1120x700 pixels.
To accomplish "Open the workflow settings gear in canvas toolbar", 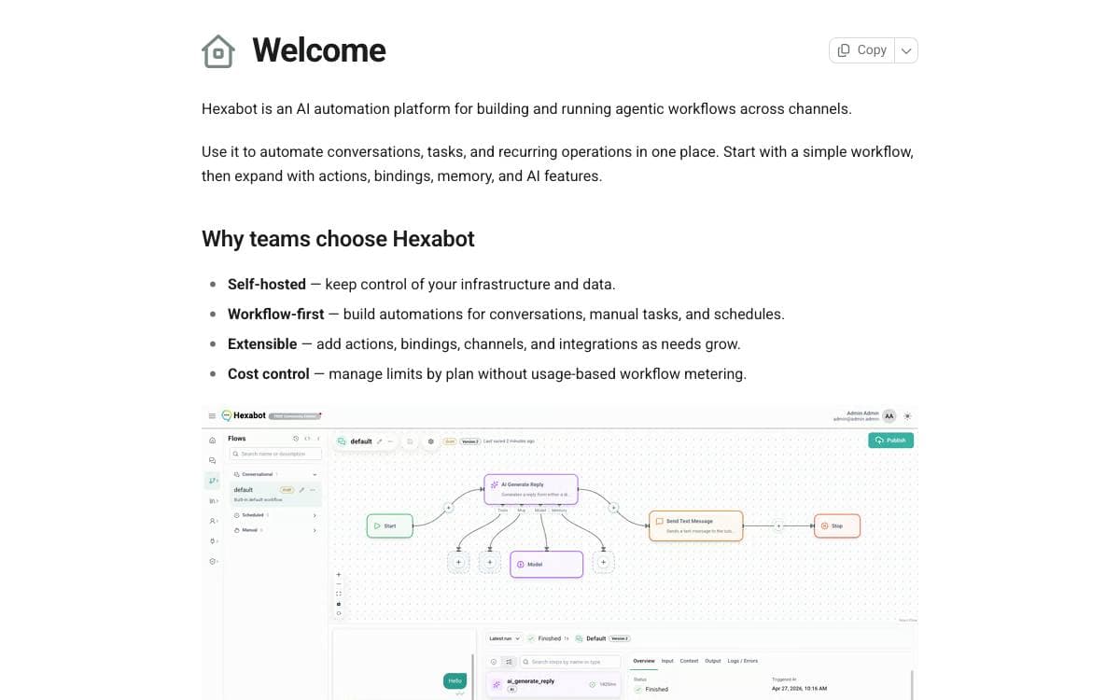I will pyautogui.click(x=431, y=441).
